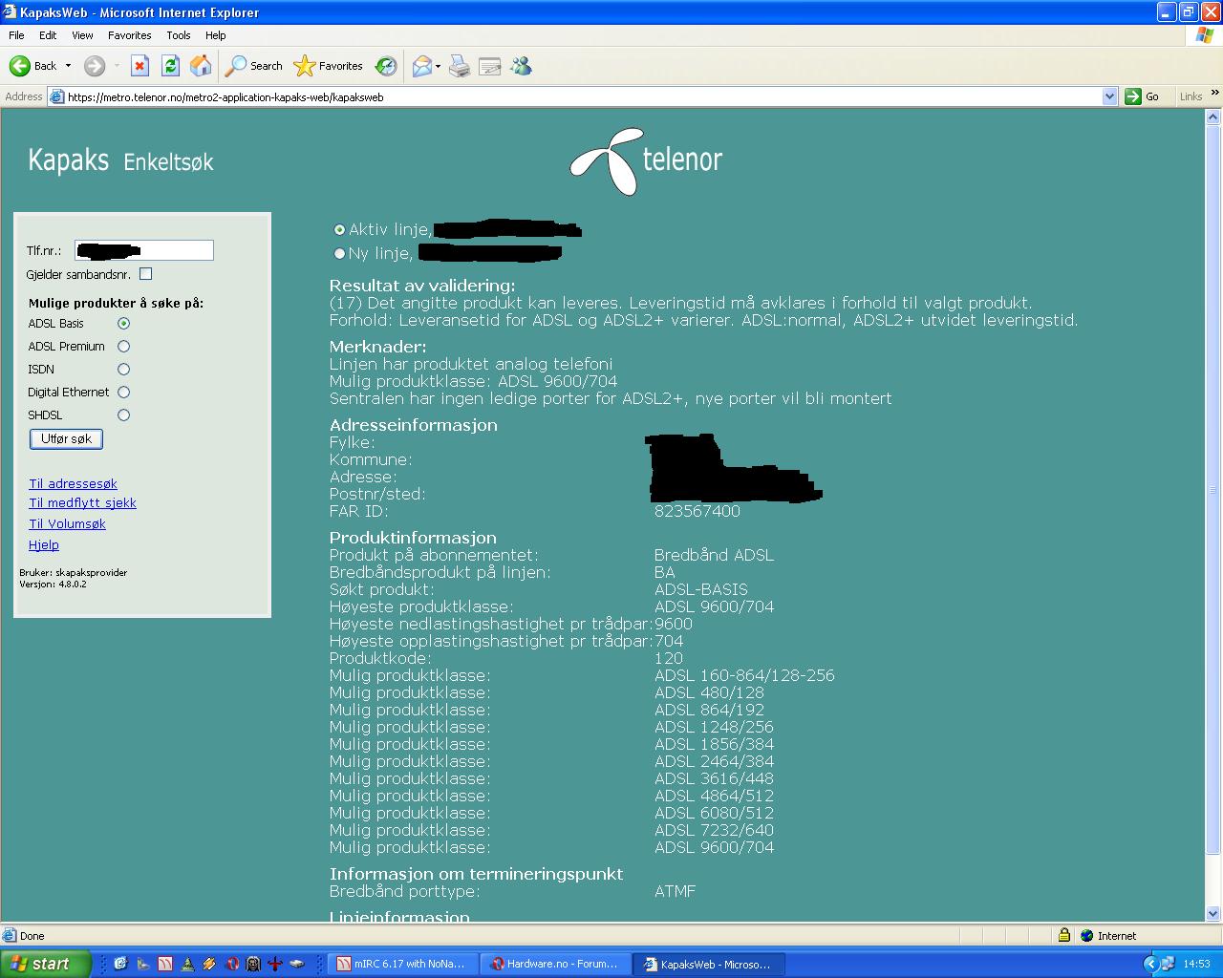Print the page with the printer icon
Image resolution: width=1223 pixels, height=978 pixels.
point(460,66)
